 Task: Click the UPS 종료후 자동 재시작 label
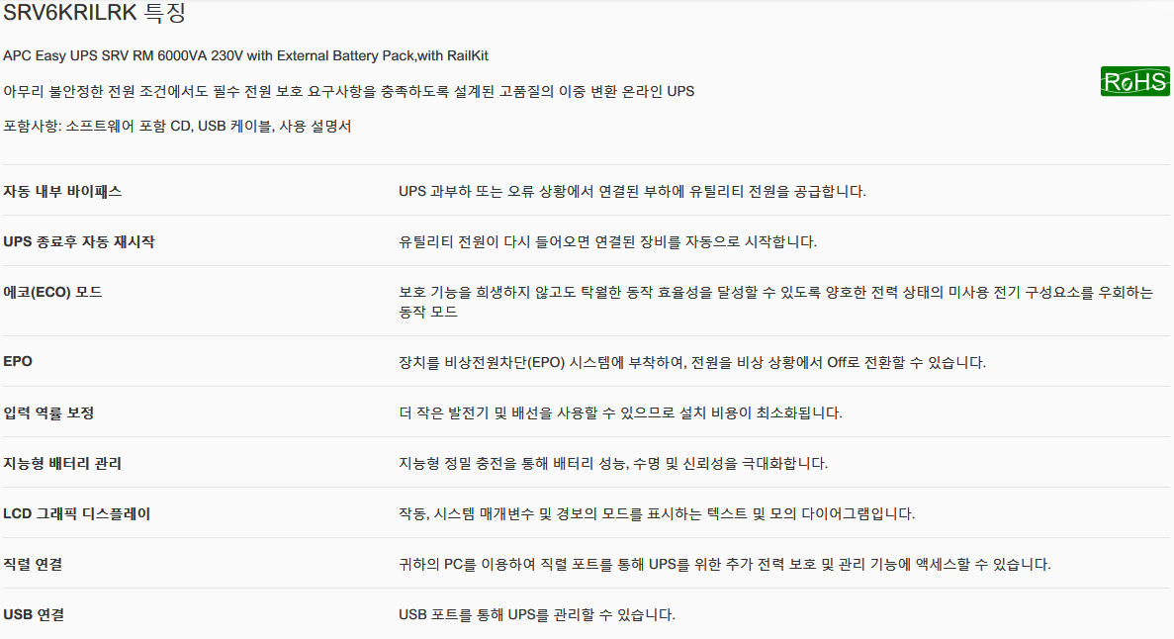[78, 242]
